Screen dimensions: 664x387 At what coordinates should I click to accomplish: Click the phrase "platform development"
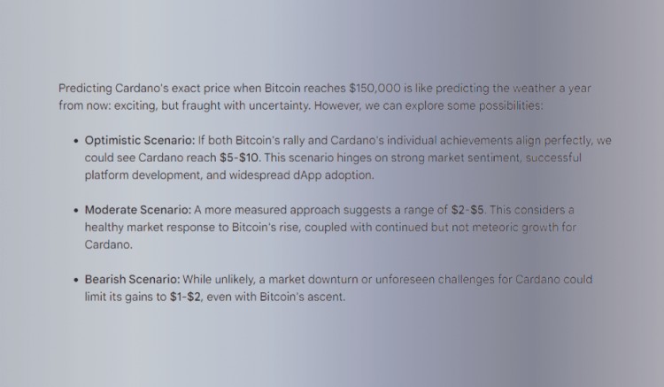143,175
